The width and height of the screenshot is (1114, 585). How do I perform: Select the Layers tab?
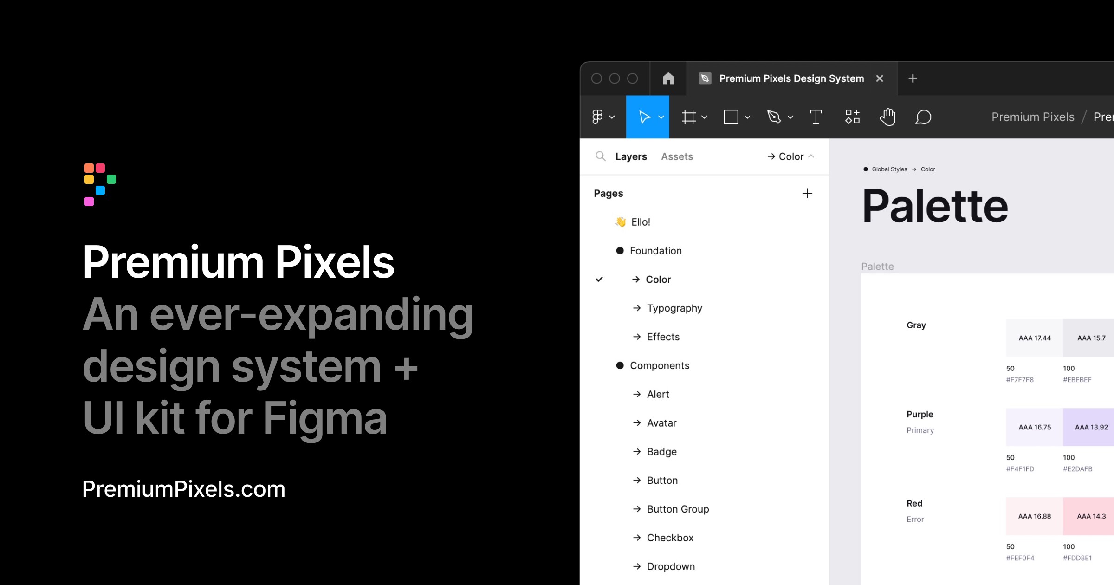tap(631, 156)
